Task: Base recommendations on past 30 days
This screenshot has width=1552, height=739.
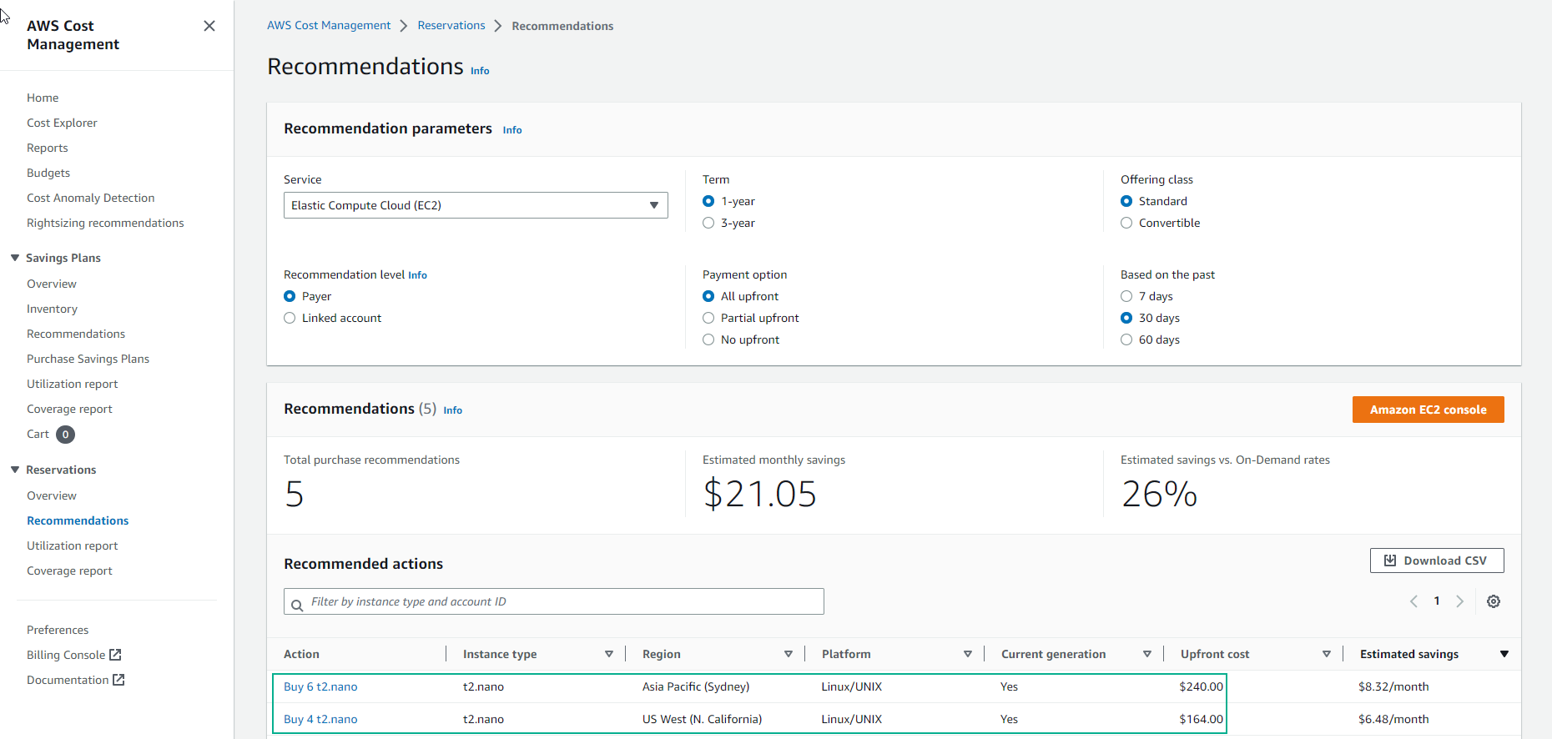Action: tap(1126, 318)
